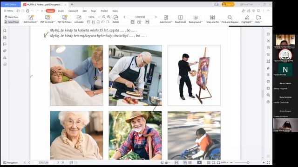Click the open folder icon in the quick bar

(x=18, y=11)
